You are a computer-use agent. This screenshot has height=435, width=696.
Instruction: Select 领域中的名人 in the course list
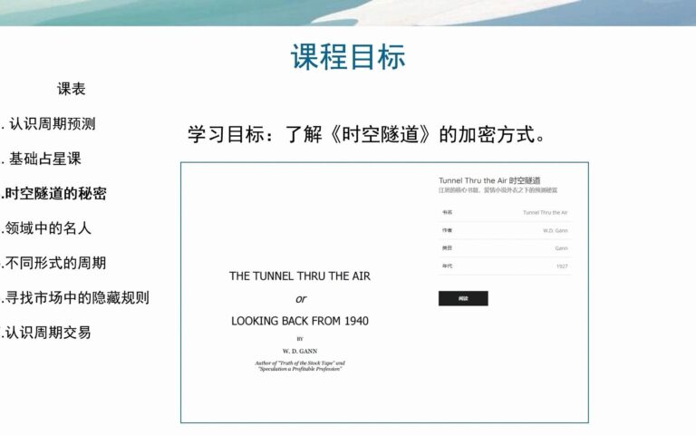[x=46, y=228]
